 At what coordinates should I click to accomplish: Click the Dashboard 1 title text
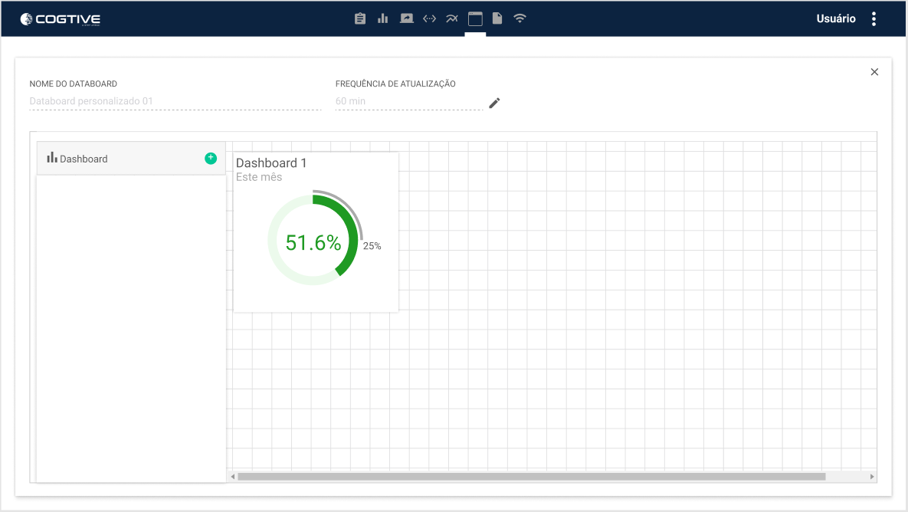(x=271, y=162)
